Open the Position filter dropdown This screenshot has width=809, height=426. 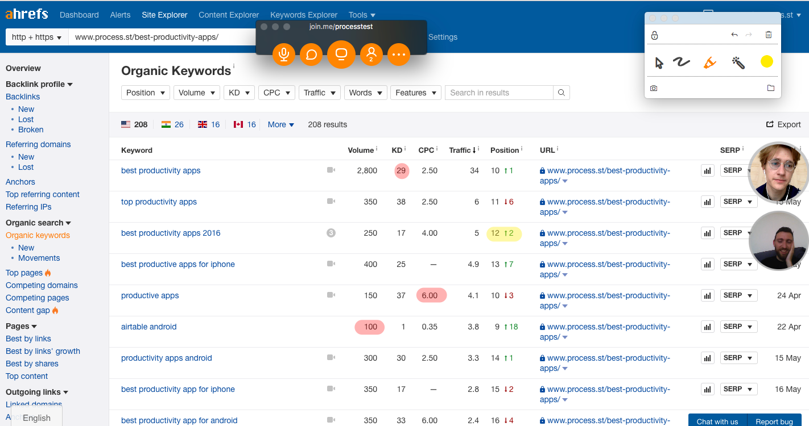pyautogui.click(x=146, y=93)
